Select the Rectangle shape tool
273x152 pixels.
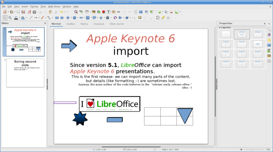pyautogui.click(x=57, y=18)
